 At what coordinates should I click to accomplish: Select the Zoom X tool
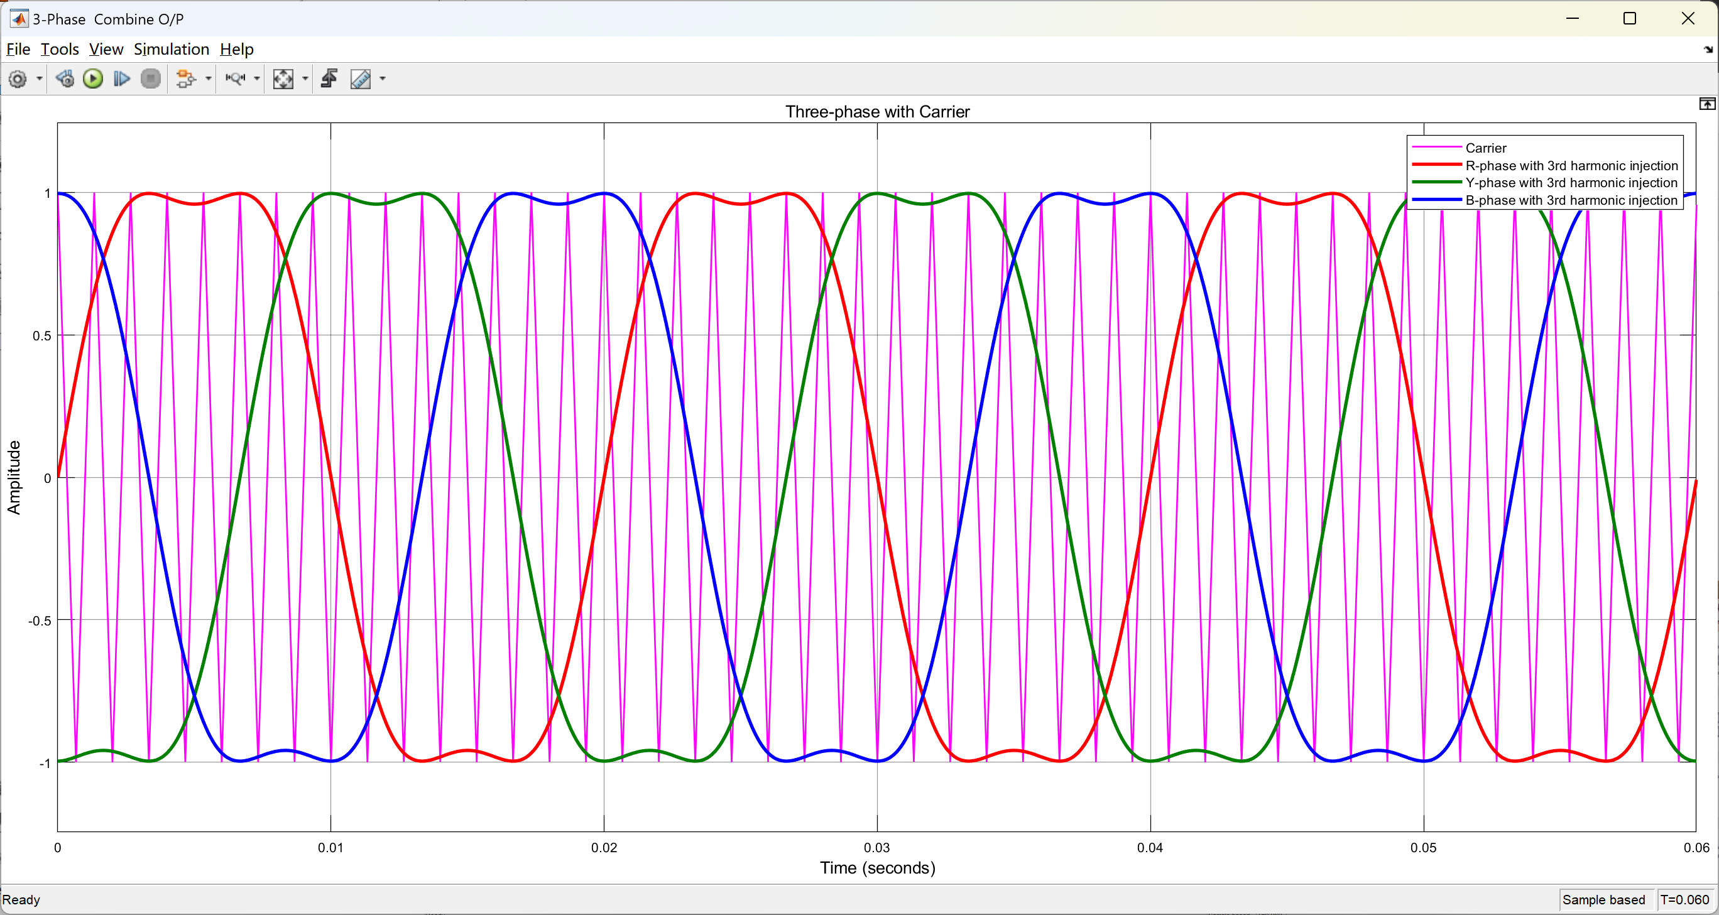235,79
